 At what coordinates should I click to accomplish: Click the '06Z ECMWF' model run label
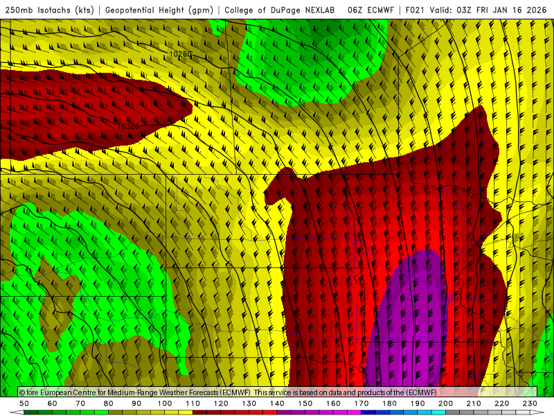click(x=370, y=10)
